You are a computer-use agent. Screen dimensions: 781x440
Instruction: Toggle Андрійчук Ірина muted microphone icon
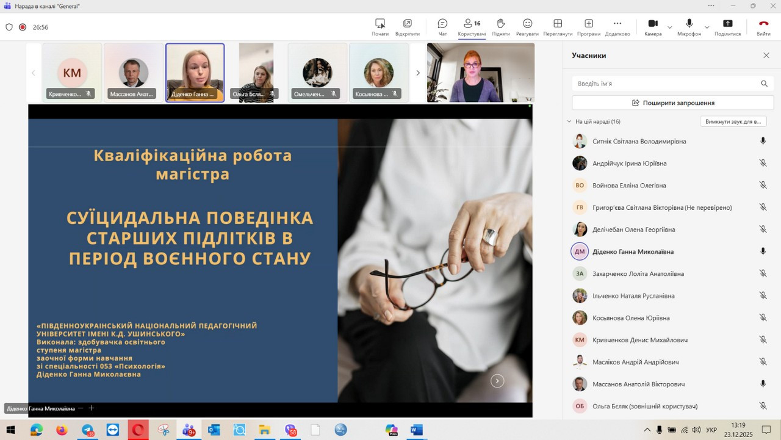[x=763, y=164]
